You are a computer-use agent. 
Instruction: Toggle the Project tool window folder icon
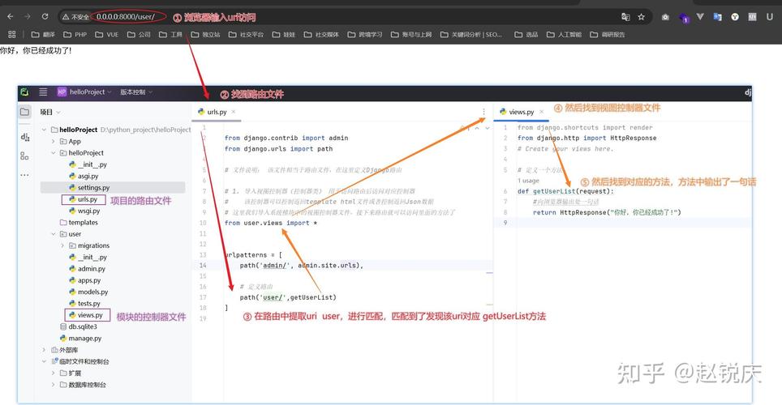[24, 112]
